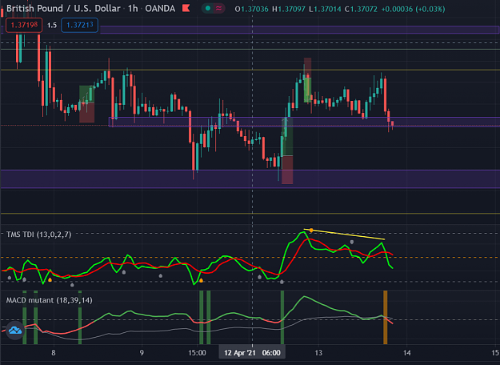Click the 12 Apr '21 06:00 crosshair time label

tap(252, 353)
